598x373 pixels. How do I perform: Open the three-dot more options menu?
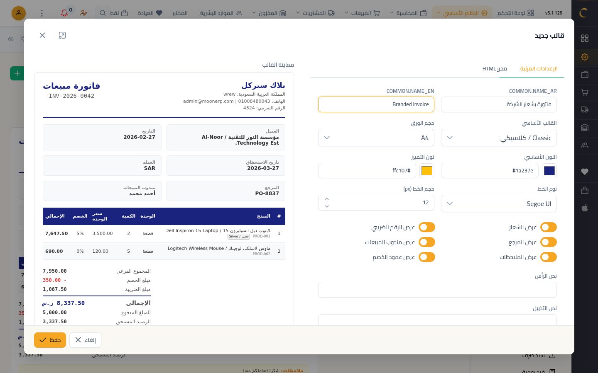pos(42,13)
